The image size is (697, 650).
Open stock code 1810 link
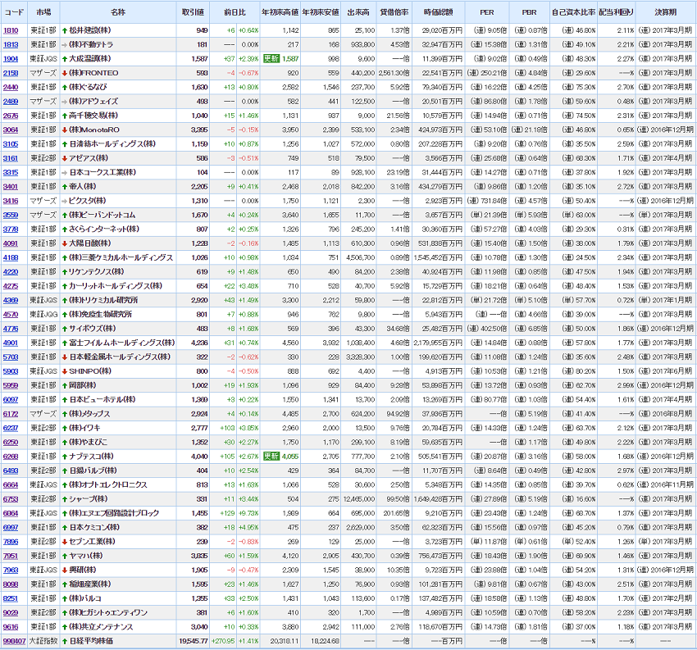click(11, 30)
